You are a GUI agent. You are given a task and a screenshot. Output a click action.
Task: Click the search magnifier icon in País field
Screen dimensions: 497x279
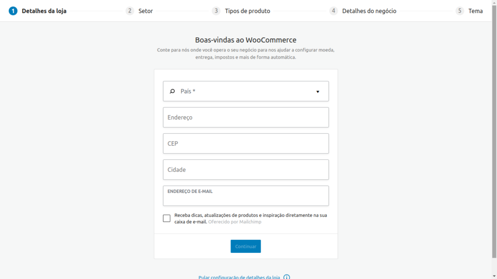pyautogui.click(x=173, y=91)
